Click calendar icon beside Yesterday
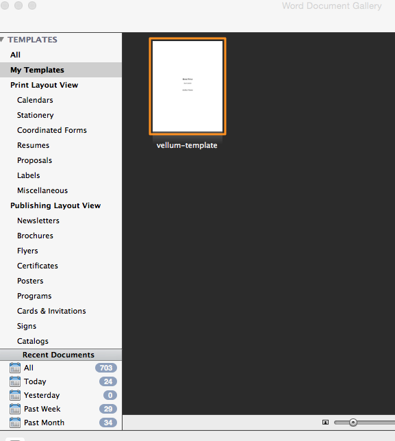This screenshot has width=395, height=441. pos(15,395)
